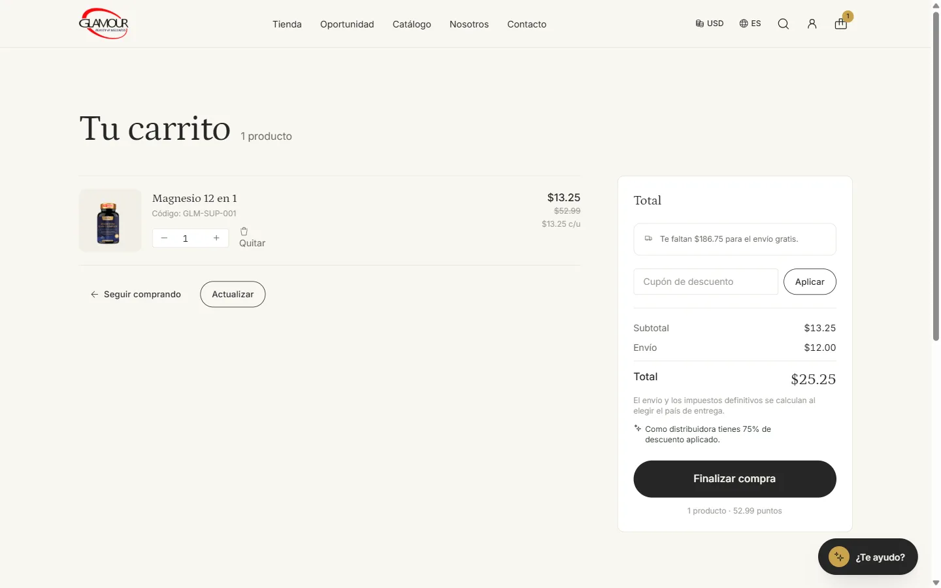Open the Magnesio 12 en 1 product thumbnail
Viewport: 941px width, 588px height.
tap(110, 221)
